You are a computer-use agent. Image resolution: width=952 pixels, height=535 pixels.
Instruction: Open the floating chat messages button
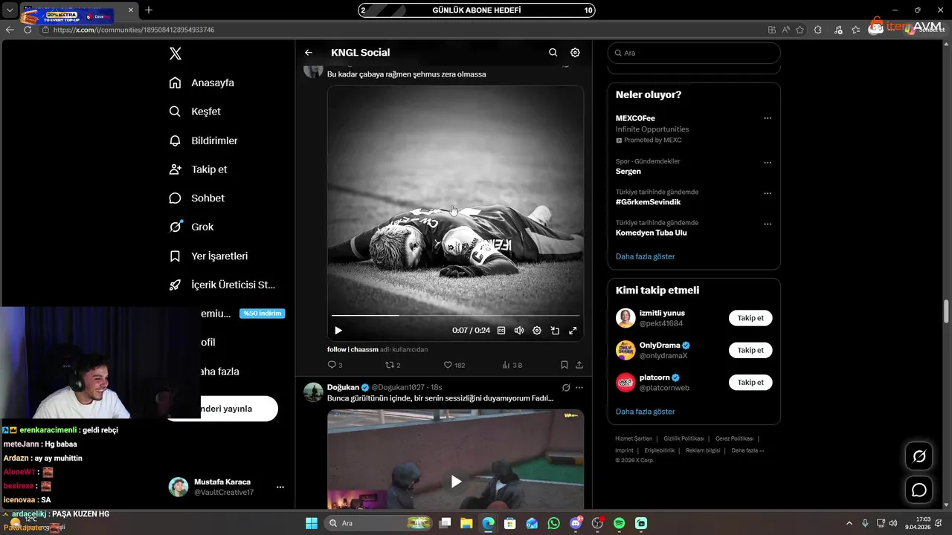pos(919,490)
